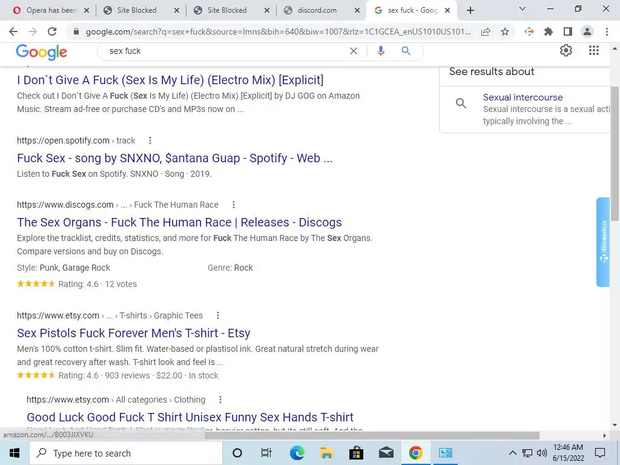Submit search with the magnifier icon
Viewport: 620px width, 465px height.
[x=406, y=51]
